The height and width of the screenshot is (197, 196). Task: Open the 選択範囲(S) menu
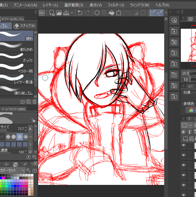pos(74,5)
